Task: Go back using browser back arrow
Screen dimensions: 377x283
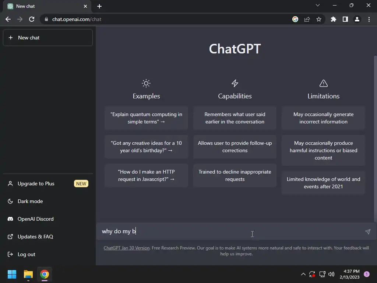Action: click(x=8, y=19)
